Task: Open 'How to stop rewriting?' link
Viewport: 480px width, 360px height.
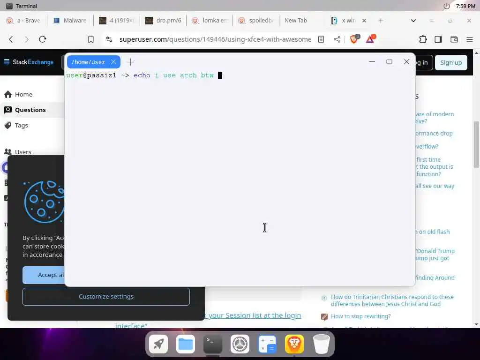Action: click(x=360, y=316)
